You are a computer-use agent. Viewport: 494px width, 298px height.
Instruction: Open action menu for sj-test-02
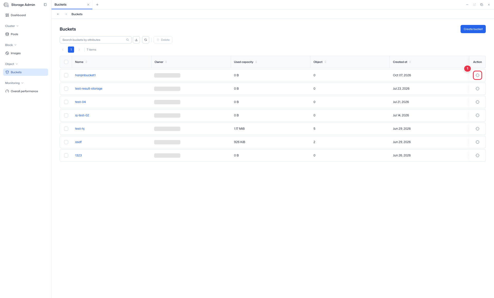[478, 115]
